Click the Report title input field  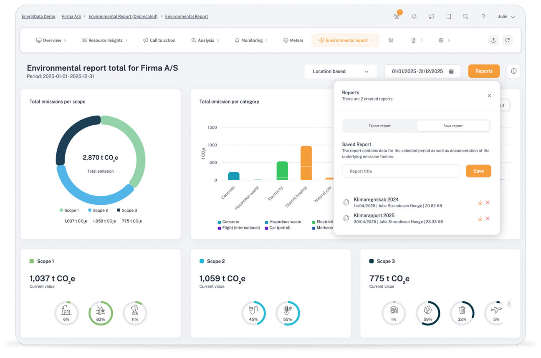coord(401,171)
